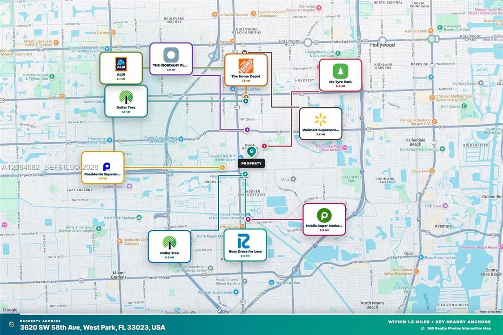The width and height of the screenshot is (503, 335).
Task: Click Broward Meat & Fish pin
Action: pyautogui.click(x=107, y=48)
